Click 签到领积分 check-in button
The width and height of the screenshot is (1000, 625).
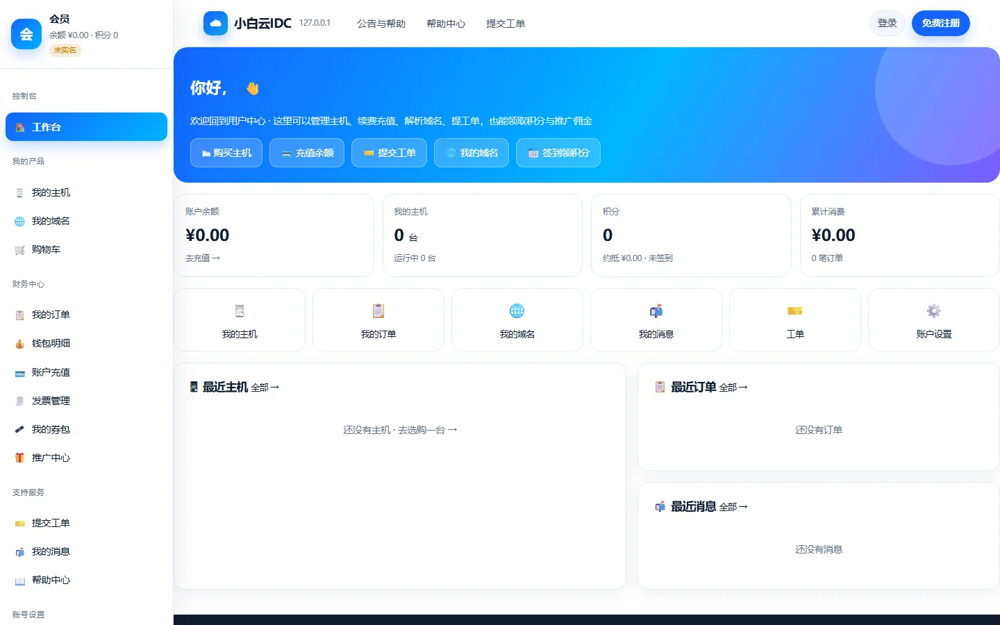pyautogui.click(x=558, y=153)
